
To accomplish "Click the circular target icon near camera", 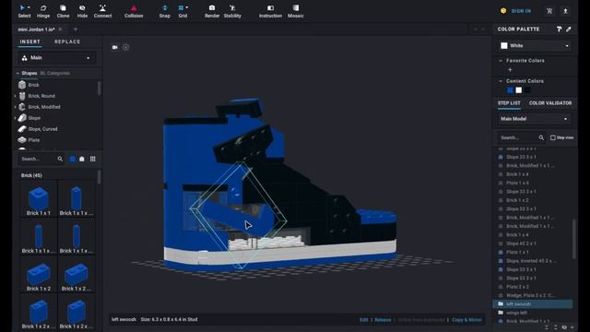I will tap(125, 47).
